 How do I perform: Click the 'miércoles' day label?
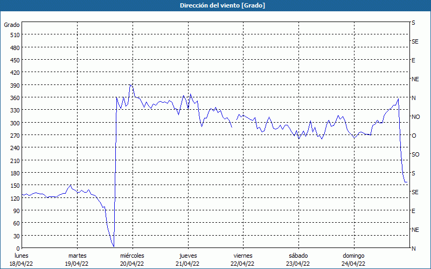[132, 256]
